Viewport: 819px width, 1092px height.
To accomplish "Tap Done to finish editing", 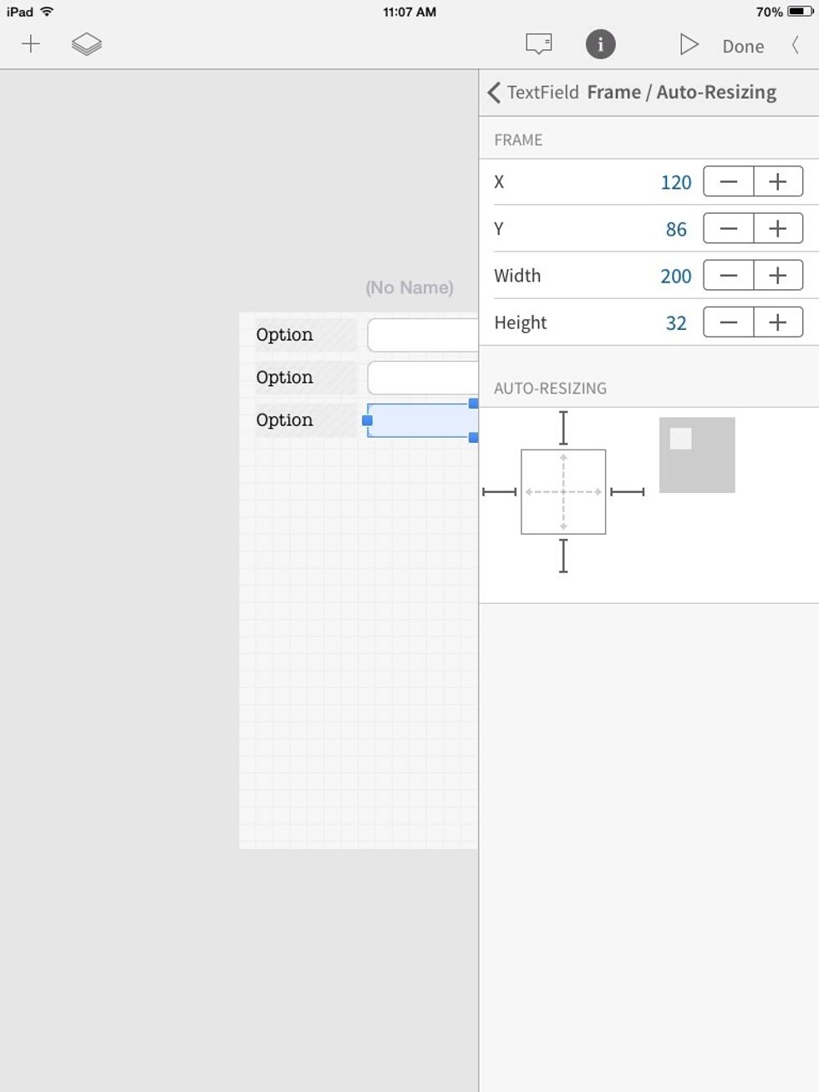I will point(742,46).
